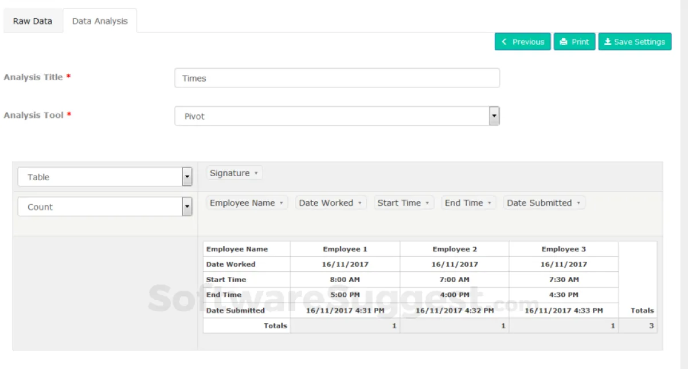Switch to the Raw Data tab
Screen dimensions: 688x369
point(33,21)
